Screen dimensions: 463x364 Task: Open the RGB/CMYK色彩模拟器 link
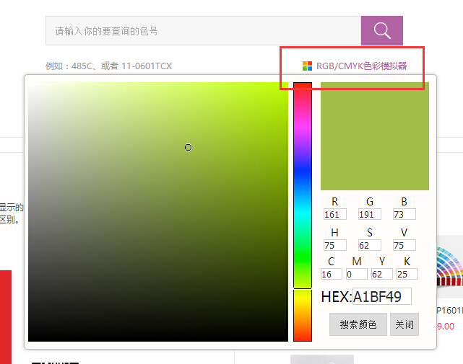361,66
